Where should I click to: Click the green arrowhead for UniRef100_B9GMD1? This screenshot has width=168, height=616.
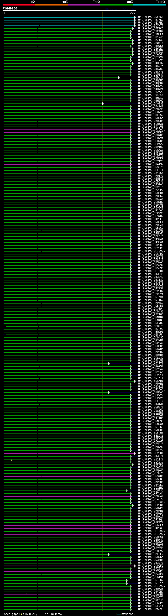135,381
